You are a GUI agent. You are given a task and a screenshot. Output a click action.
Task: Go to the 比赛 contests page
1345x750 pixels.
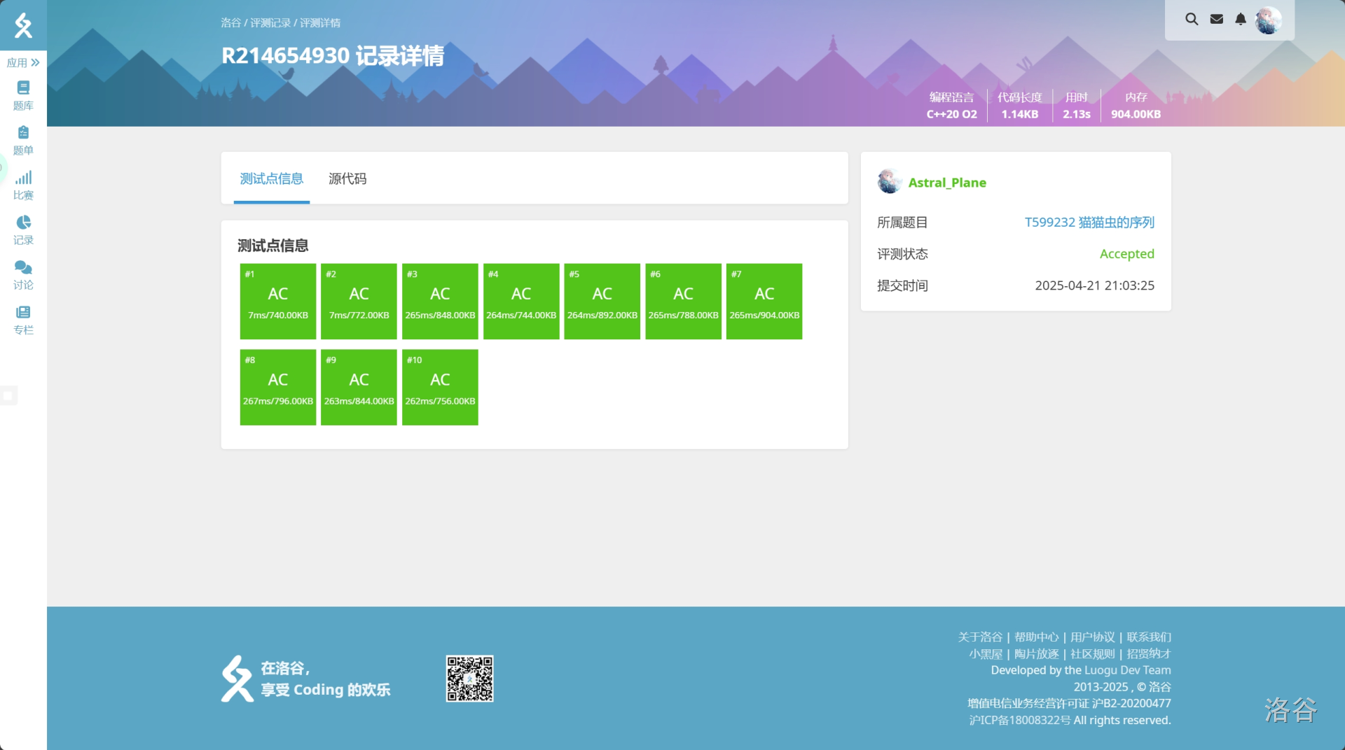point(23,185)
